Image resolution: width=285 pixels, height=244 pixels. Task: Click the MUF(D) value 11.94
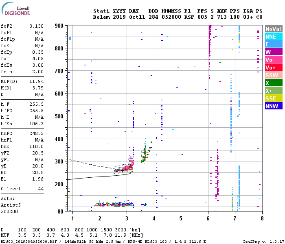(37, 81)
